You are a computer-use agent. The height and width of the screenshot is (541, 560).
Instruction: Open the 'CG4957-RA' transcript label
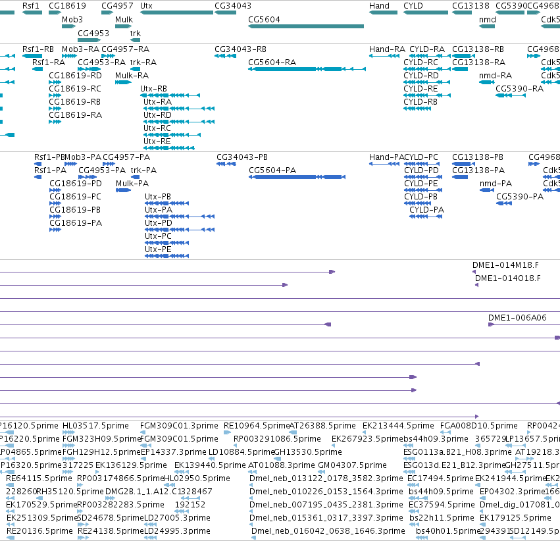(x=125, y=49)
